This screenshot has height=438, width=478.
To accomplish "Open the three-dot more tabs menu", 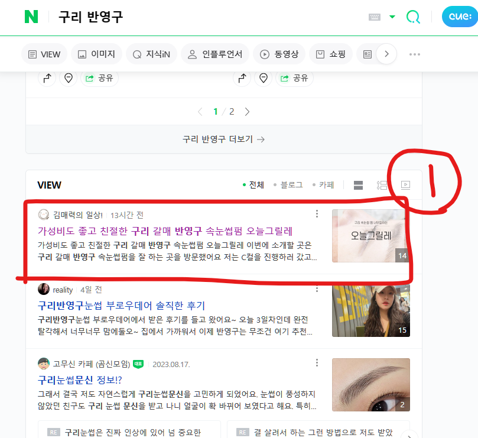I will click(415, 54).
